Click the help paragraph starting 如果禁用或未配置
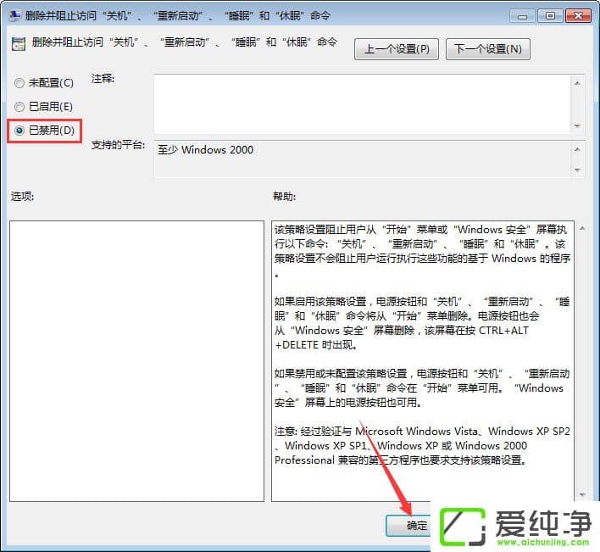The image size is (600, 552). coord(422,388)
